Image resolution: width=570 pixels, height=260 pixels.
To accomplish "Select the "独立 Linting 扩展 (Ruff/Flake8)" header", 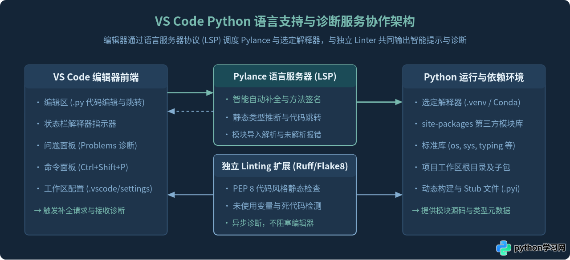I will 285,166.
